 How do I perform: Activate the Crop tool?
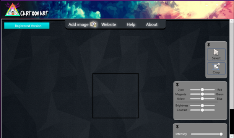coord(216,68)
